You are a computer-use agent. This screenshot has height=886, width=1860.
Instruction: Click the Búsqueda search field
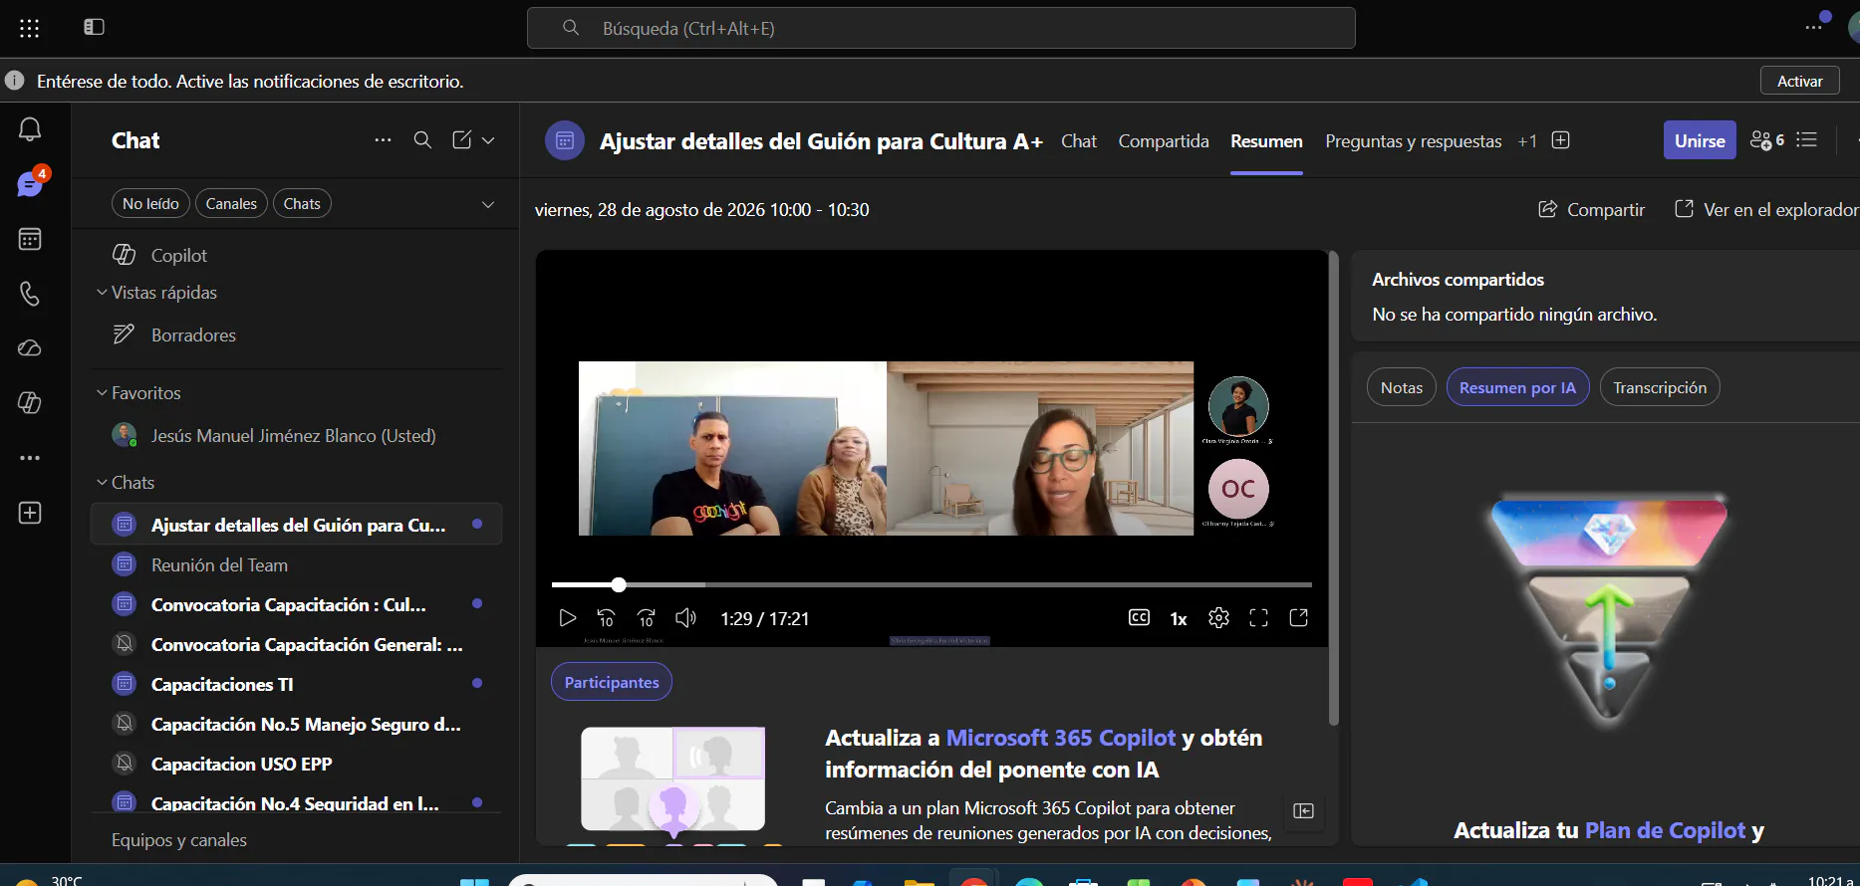940,28
